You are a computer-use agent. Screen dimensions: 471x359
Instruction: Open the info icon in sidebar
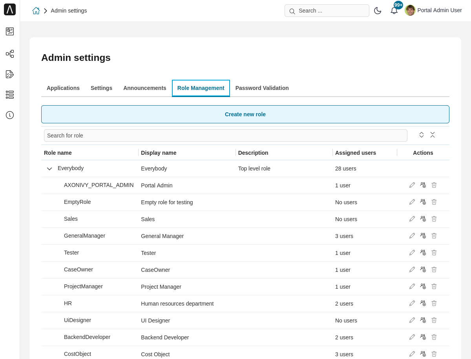click(10, 115)
